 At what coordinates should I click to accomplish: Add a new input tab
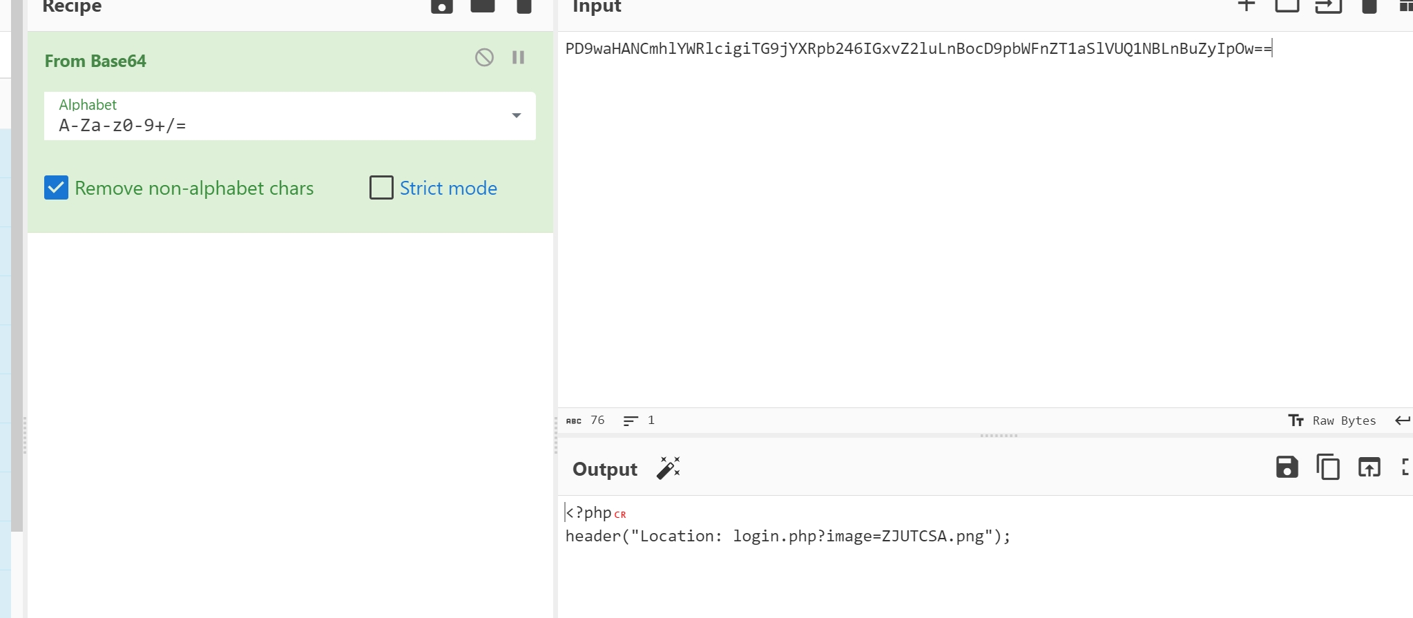[1246, 6]
